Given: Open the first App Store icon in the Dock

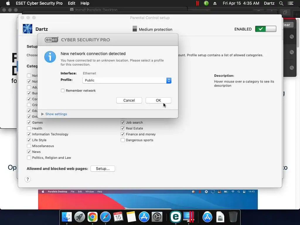Looking at the screenshot, I should (144, 217).
